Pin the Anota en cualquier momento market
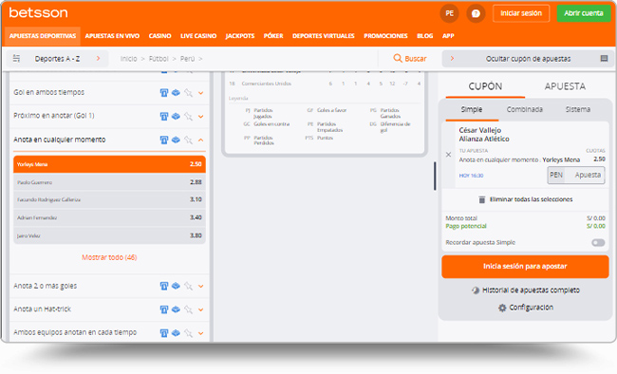The width and height of the screenshot is (617, 374). [x=189, y=140]
